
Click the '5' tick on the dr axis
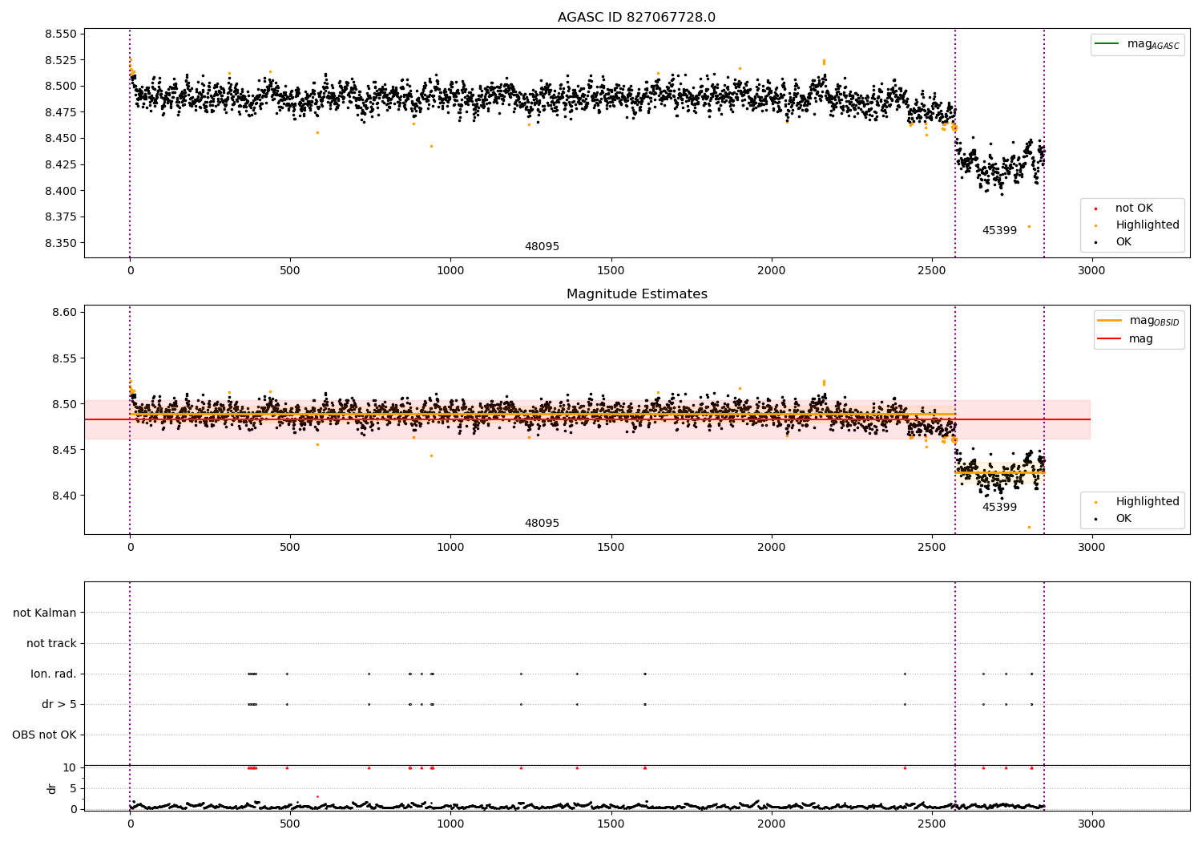coord(73,789)
